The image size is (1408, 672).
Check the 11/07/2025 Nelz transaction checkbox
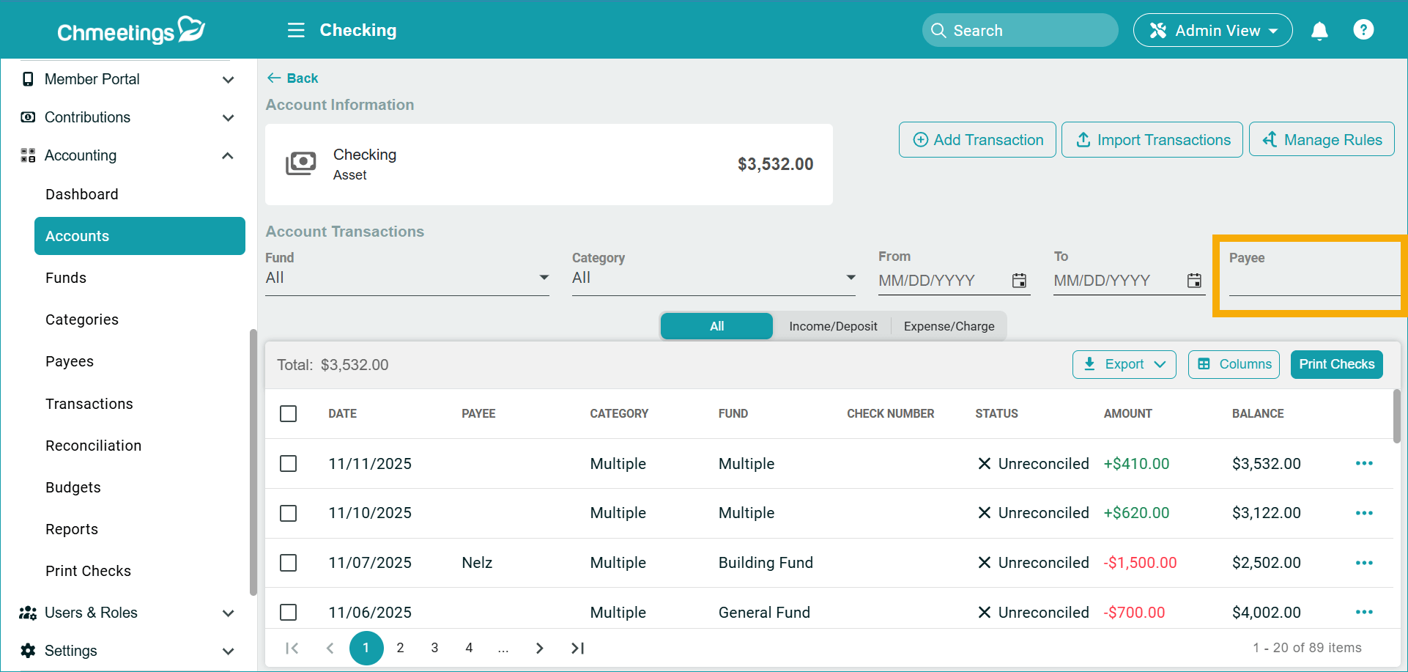[x=289, y=563]
